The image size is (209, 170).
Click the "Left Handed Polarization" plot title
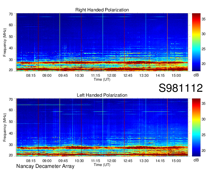coord(102,95)
